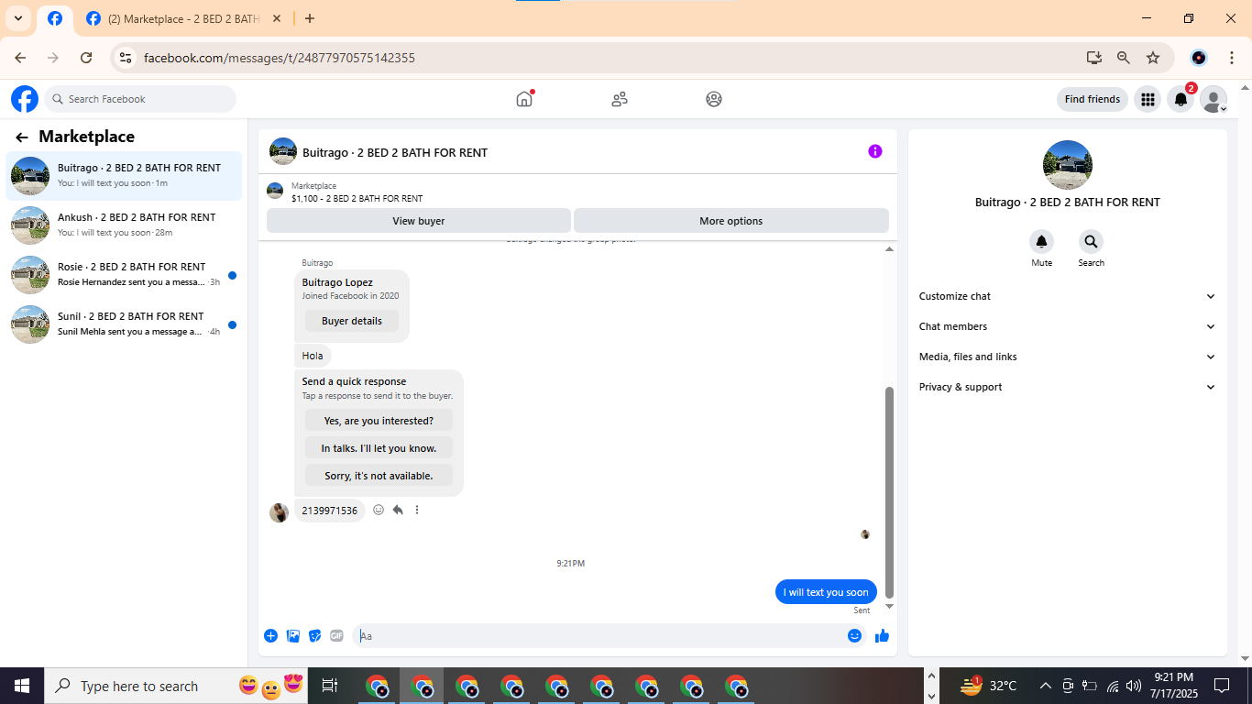Open Sunil 2 BED 2 BATH conversation
This screenshot has width=1252, height=704.
click(124, 324)
